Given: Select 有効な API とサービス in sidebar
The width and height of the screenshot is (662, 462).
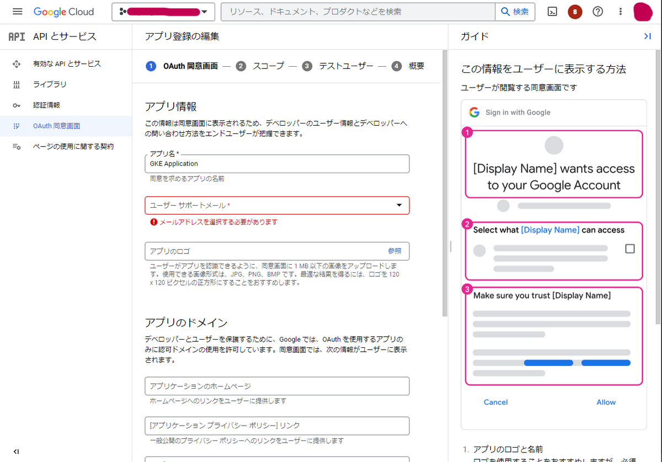Looking at the screenshot, I should (x=66, y=64).
